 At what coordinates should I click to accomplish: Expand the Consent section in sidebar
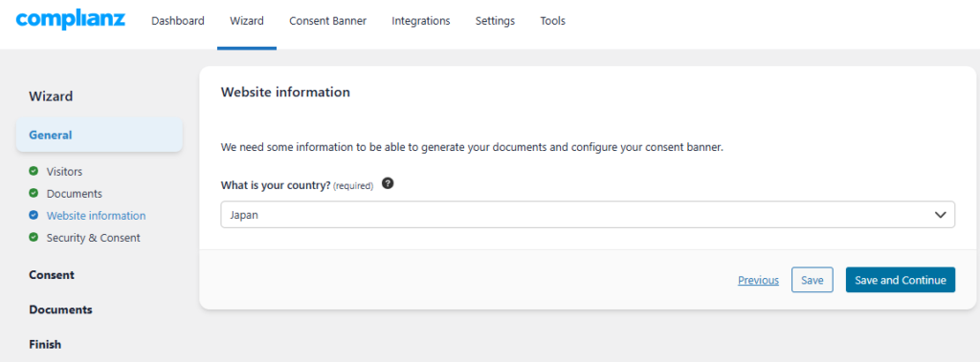pos(52,275)
